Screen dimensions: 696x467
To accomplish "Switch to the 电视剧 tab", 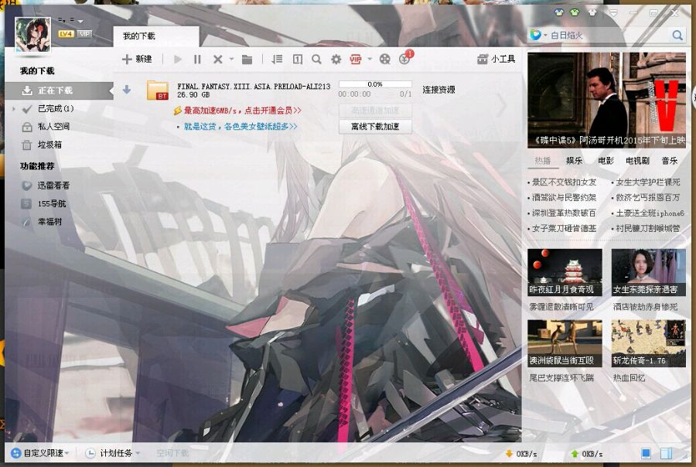I will [637, 161].
